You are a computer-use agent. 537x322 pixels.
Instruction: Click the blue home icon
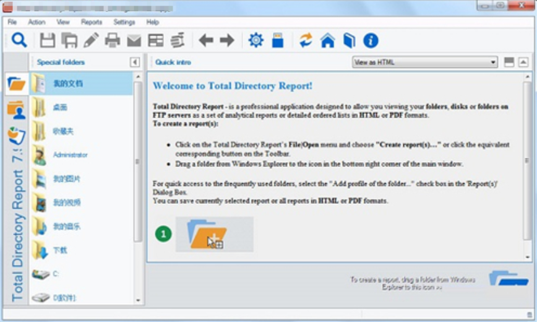point(327,40)
